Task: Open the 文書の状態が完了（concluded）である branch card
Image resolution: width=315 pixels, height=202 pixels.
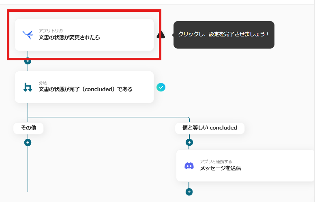Action: coord(84,87)
